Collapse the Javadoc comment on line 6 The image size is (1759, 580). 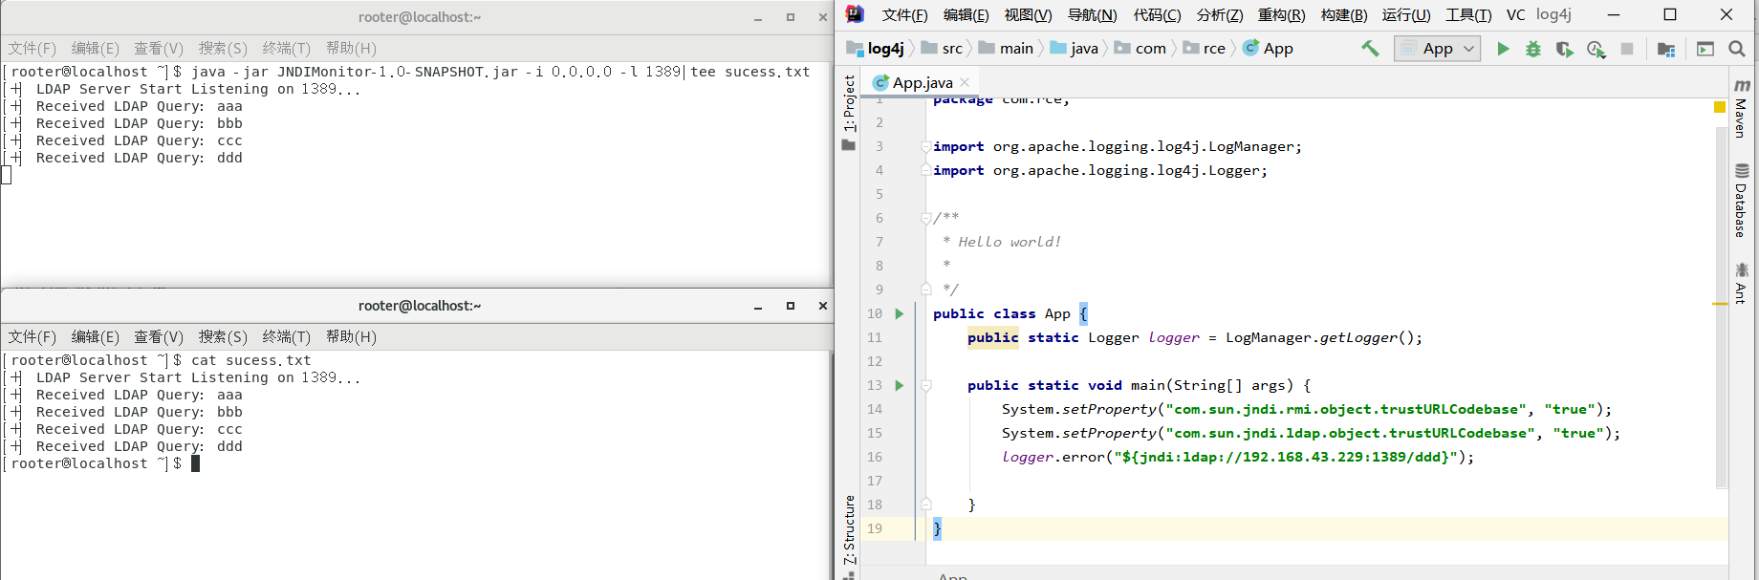(925, 218)
